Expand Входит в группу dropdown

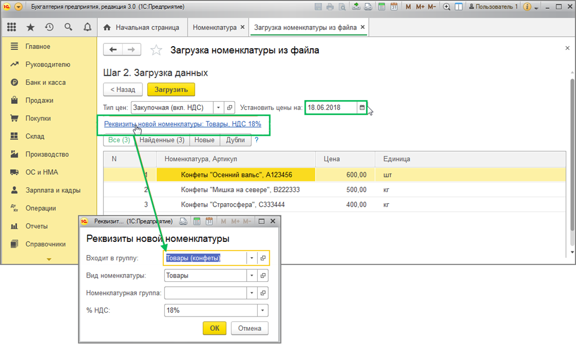[252, 258]
